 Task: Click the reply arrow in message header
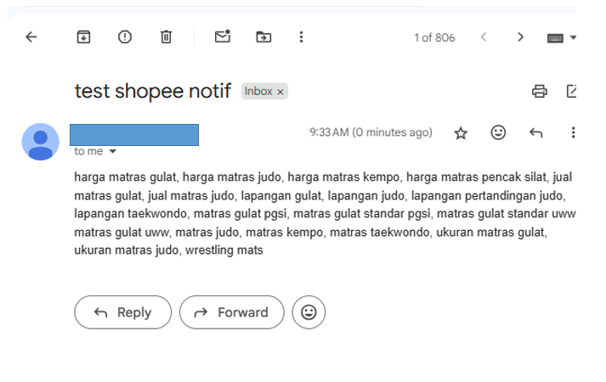535,133
